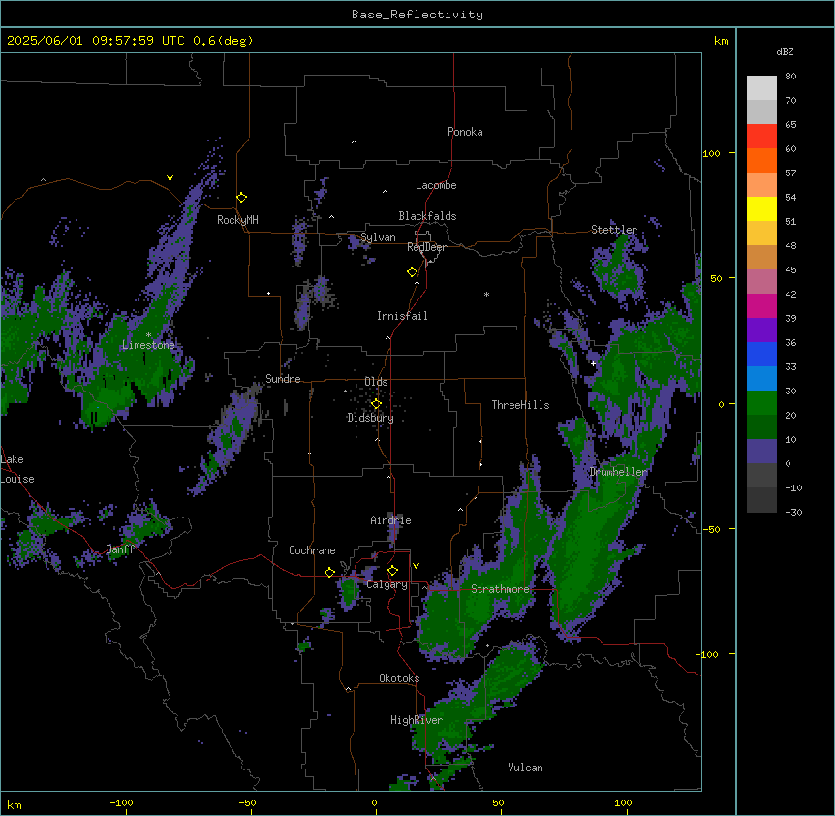Click the HighRiver town label
The image size is (835, 816).
417,720
